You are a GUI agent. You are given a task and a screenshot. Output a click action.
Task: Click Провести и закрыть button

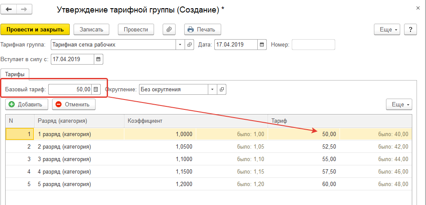click(x=35, y=29)
